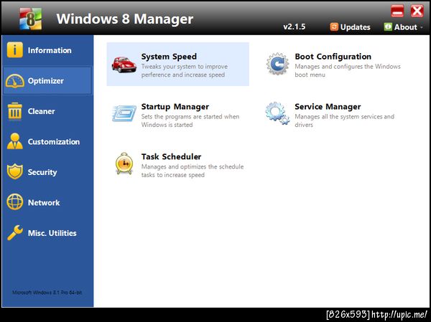The image size is (431, 322).
Task: Click the Optimizer gauge icon
Action: coord(15,81)
